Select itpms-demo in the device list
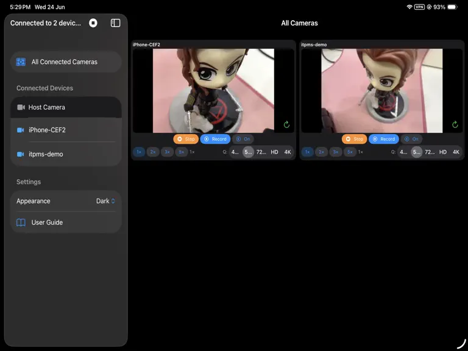This screenshot has height=351, width=468. point(66,154)
